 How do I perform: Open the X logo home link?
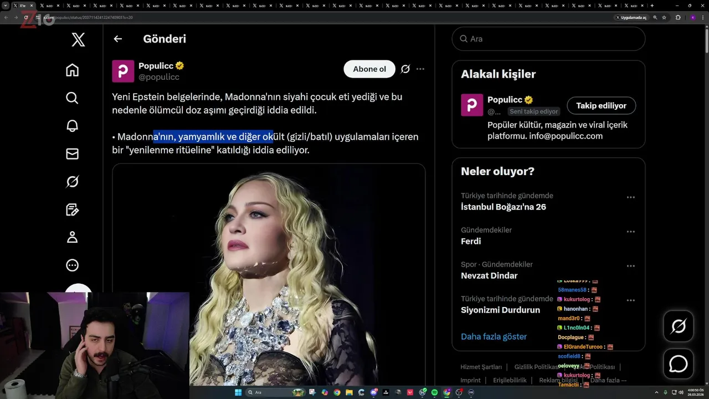78,39
